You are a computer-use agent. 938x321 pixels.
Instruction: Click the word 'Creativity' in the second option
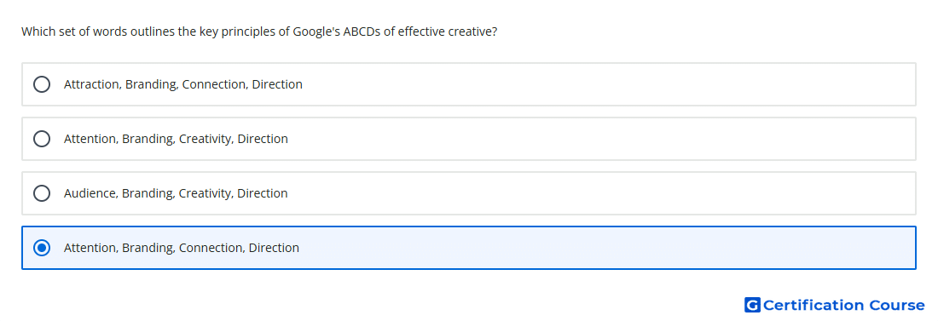(x=206, y=139)
